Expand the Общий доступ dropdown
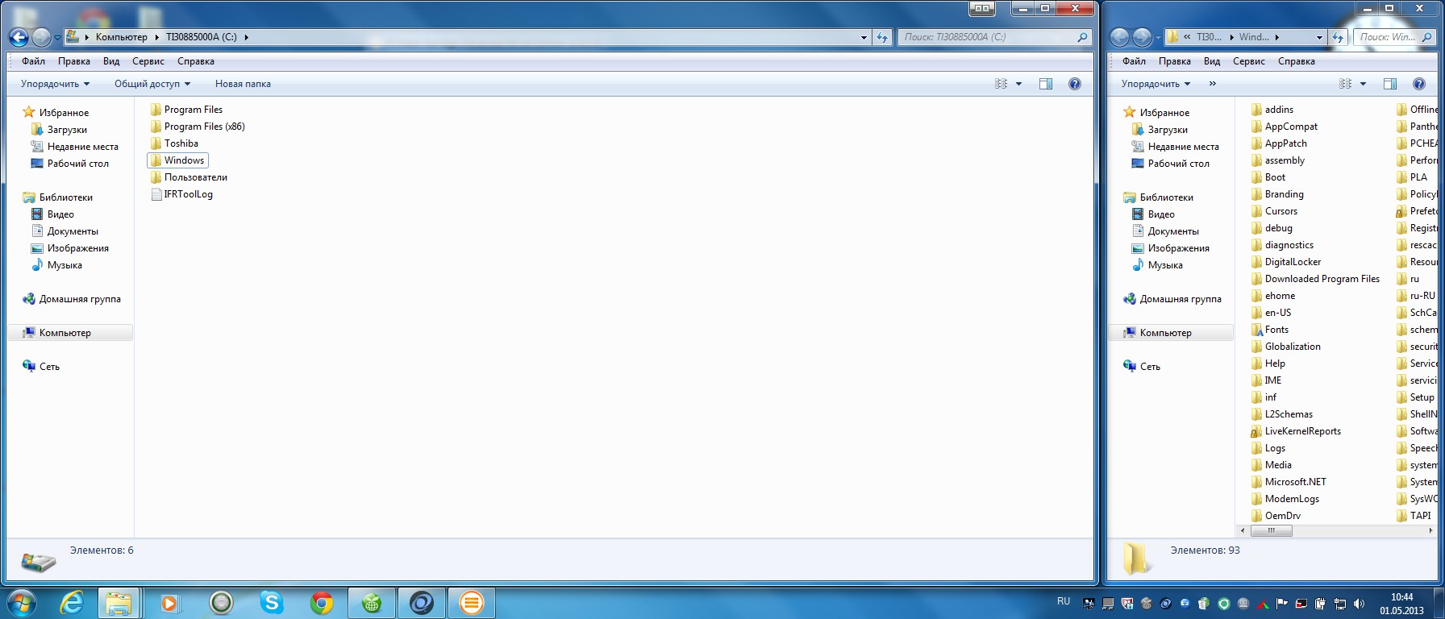Viewport: 1445px width, 619px height. [152, 84]
